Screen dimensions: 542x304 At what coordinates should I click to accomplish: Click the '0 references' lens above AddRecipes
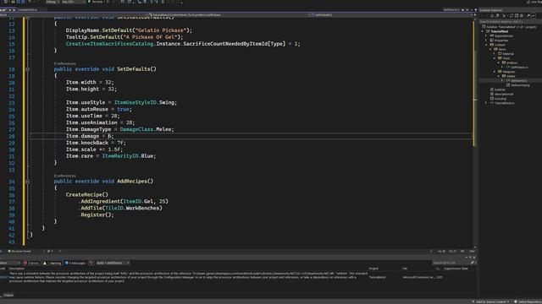[x=64, y=176]
